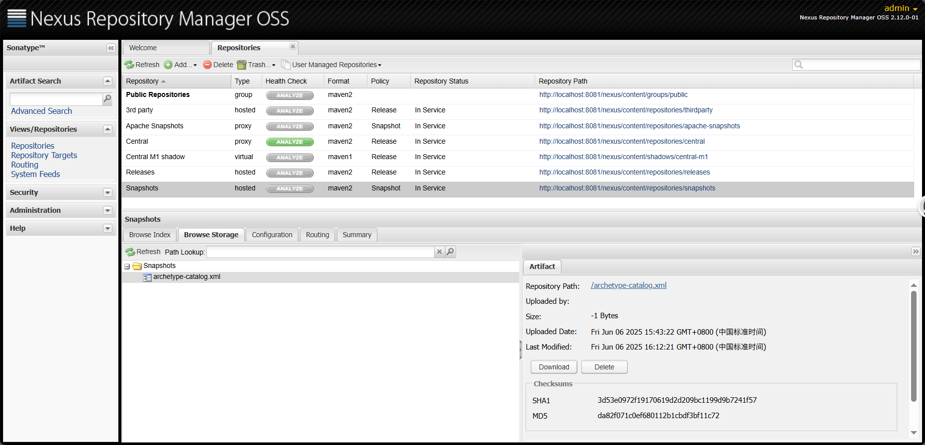Screen dimensions: 925x445
Task: Open the snapshots repository URL
Action: pyautogui.click(x=627, y=188)
